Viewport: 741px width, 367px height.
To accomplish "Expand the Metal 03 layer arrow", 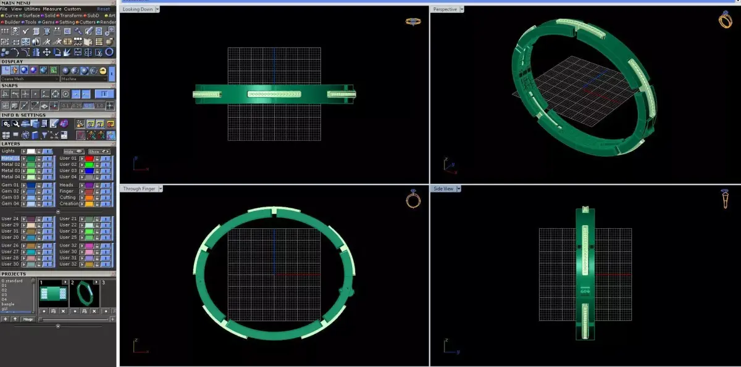I will (x=23, y=170).
